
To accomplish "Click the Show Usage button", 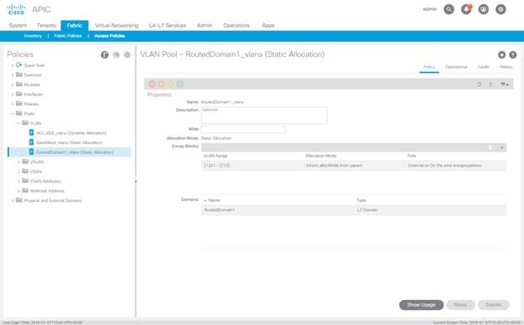I will pyautogui.click(x=422, y=305).
